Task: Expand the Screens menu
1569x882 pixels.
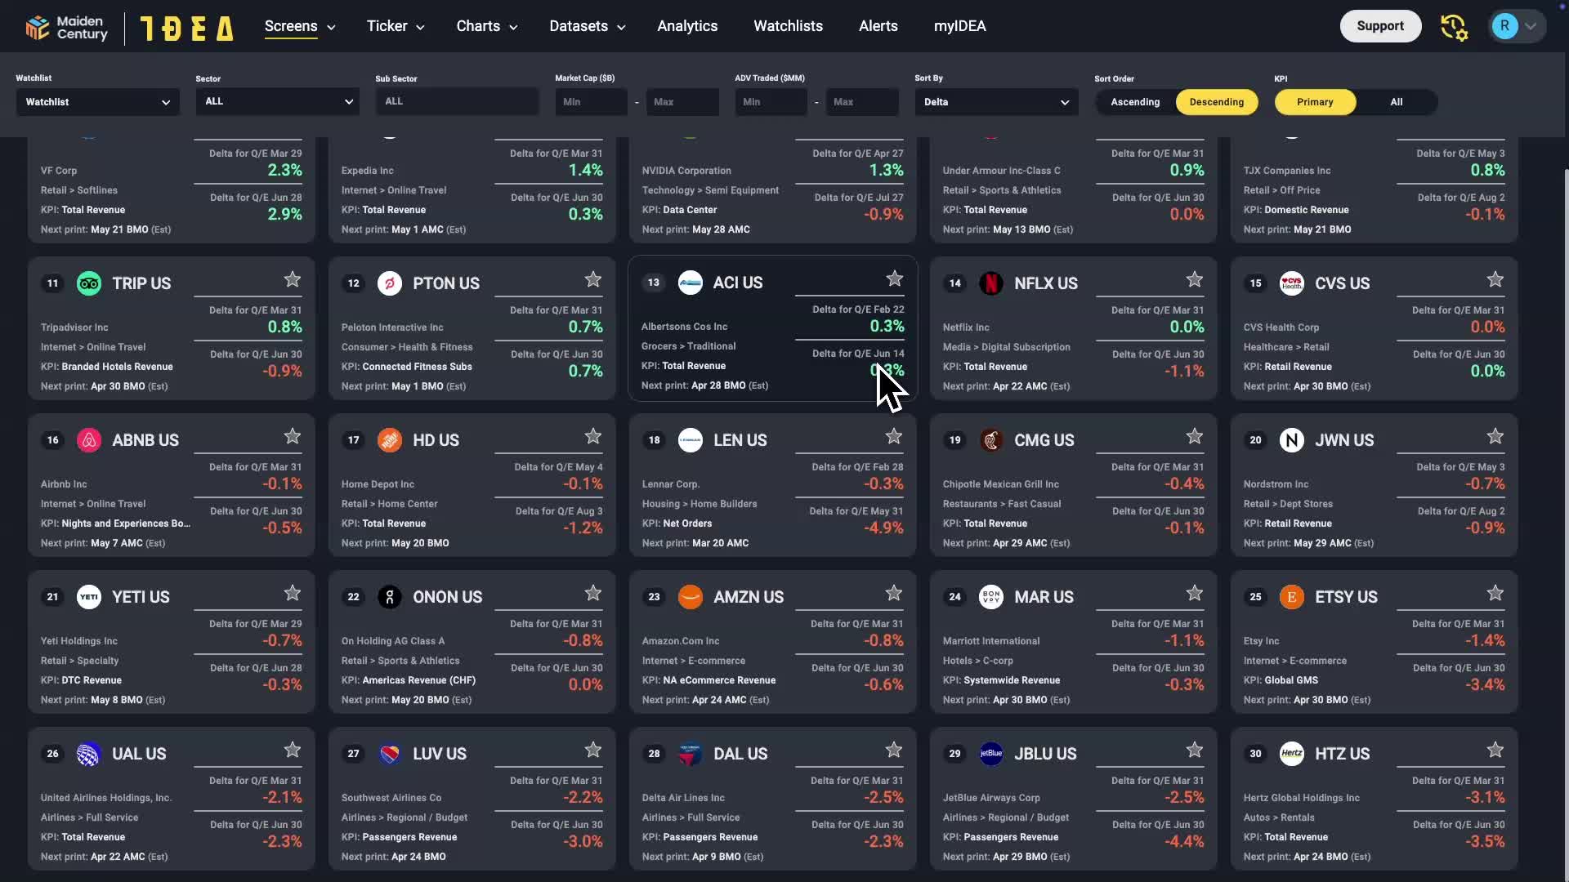Action: click(300, 26)
